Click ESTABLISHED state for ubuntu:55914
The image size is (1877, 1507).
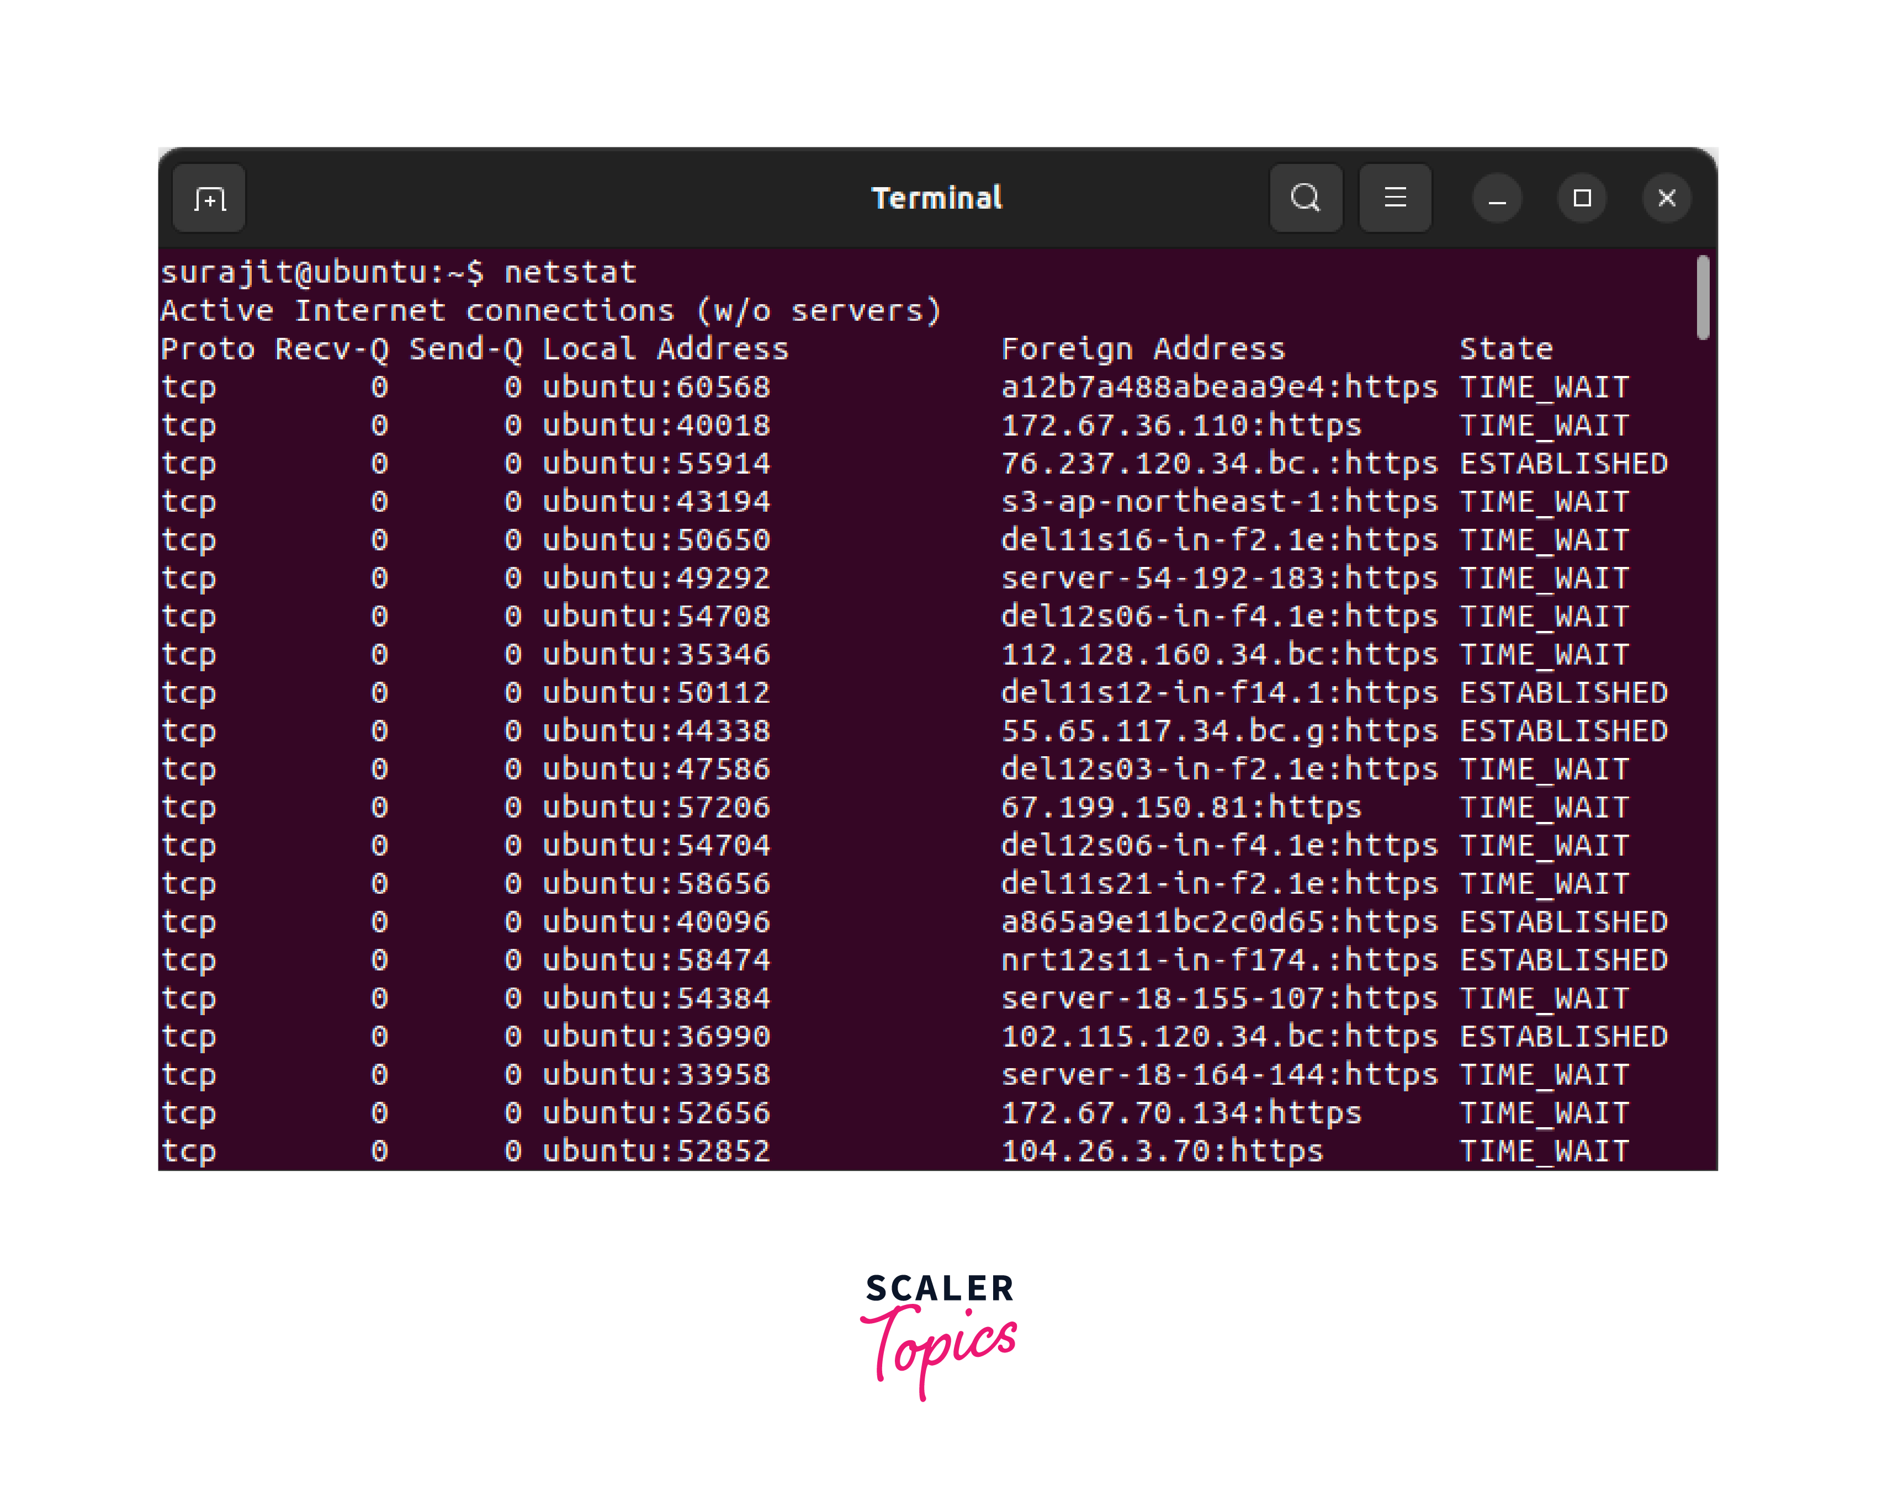(x=1563, y=464)
